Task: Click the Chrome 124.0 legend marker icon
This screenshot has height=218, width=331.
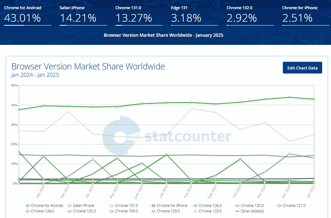Action: [28, 211]
